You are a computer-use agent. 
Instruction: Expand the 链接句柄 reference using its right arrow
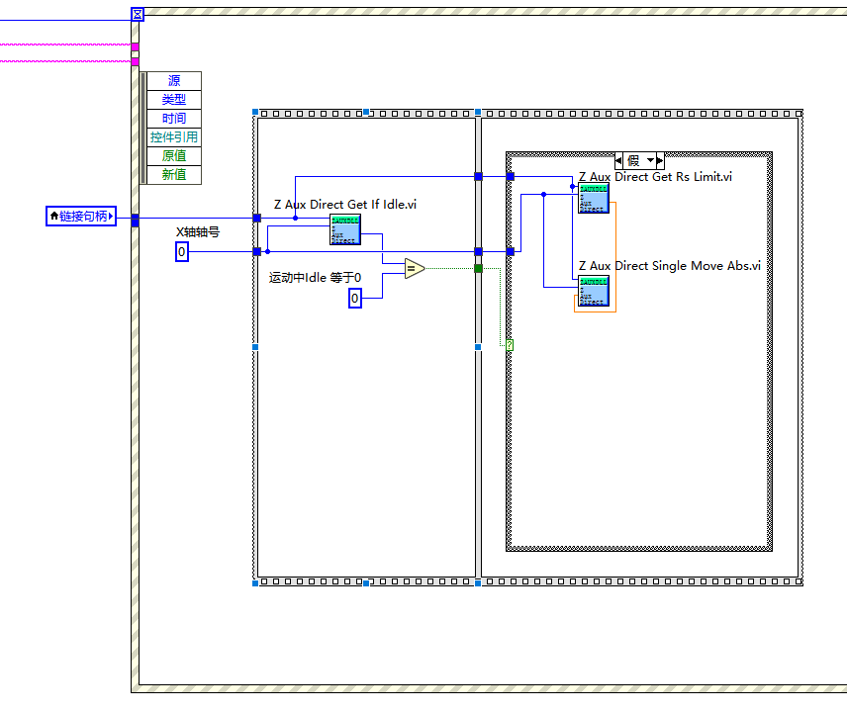coord(109,216)
